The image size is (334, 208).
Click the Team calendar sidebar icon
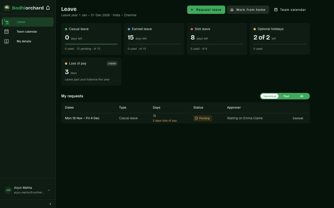pyautogui.click(x=7, y=32)
